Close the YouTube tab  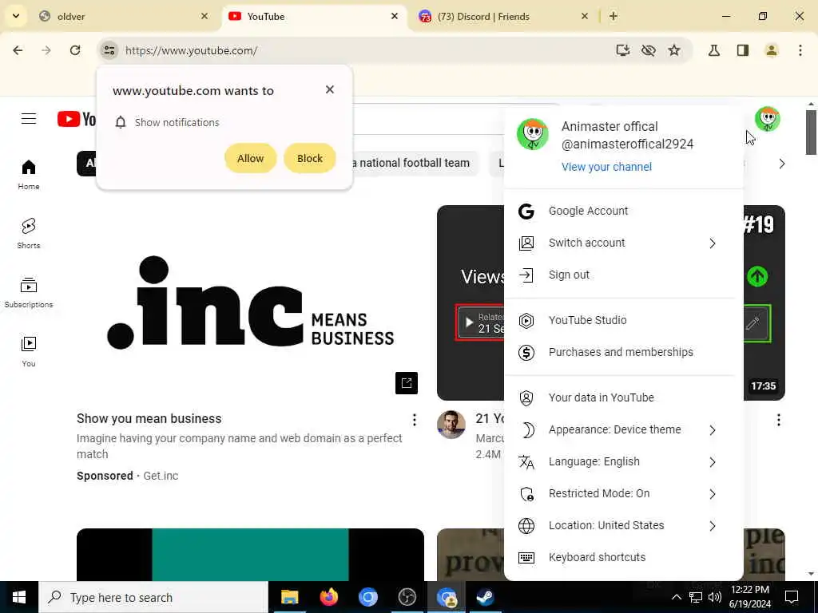click(x=395, y=16)
